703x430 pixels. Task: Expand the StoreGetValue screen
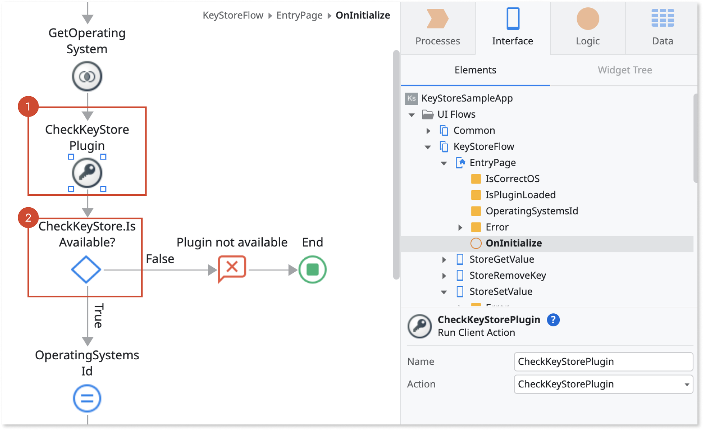[444, 259]
